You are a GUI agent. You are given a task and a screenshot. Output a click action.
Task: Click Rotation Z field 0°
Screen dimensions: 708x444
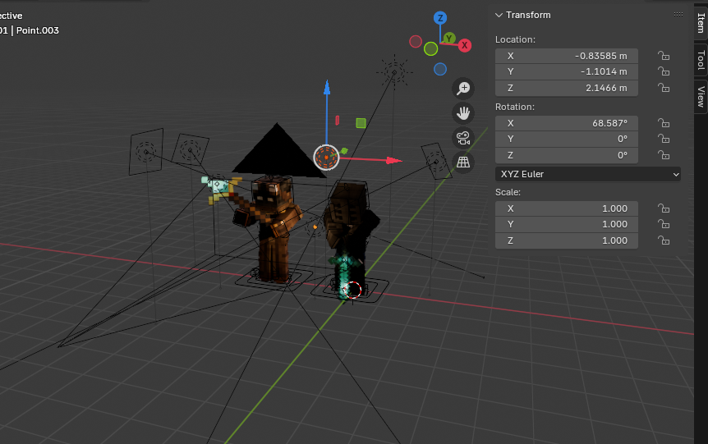coord(567,155)
